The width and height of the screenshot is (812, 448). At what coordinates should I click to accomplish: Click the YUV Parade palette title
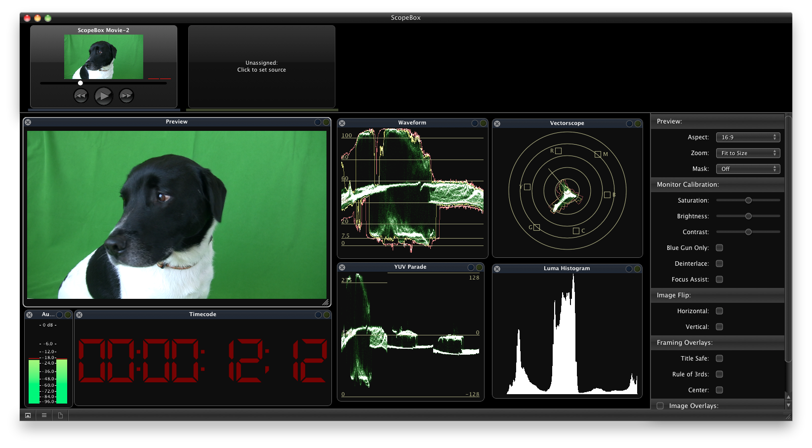410,267
